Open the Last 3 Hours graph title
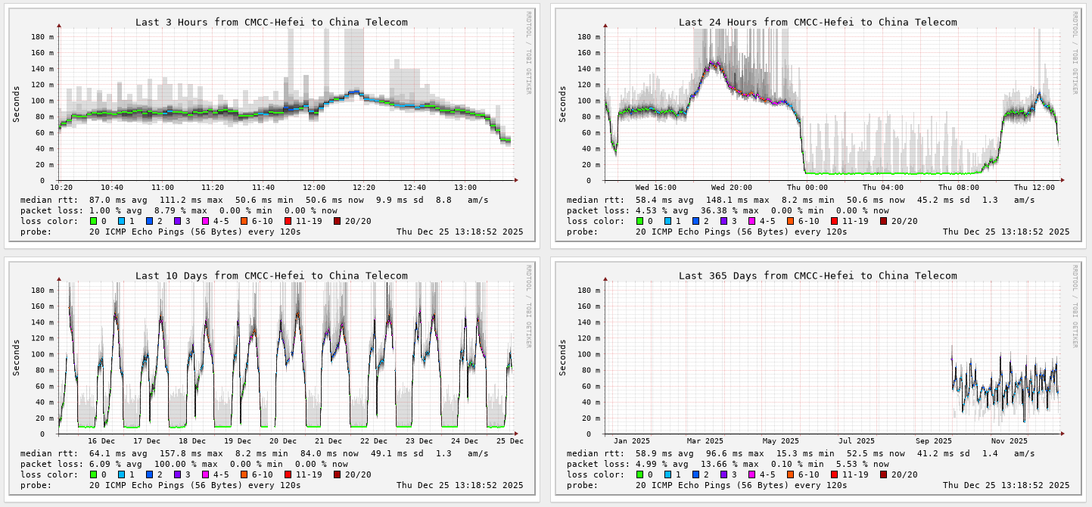Screen dimensions: 1092x507 click(x=271, y=22)
